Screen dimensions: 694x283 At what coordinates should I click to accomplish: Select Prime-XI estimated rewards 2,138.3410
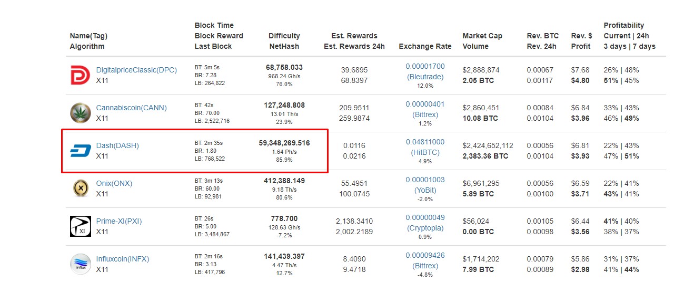tap(354, 221)
